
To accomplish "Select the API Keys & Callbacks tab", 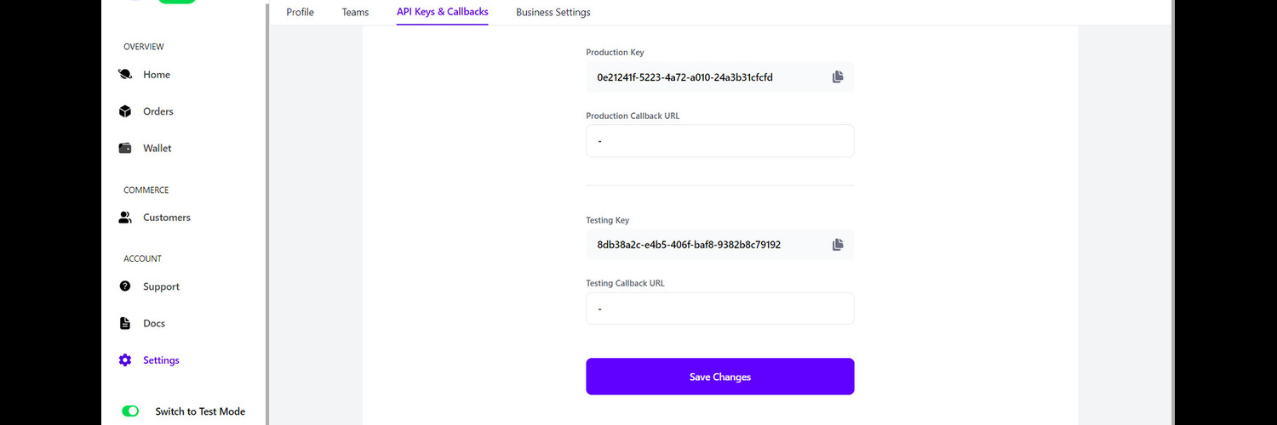I will pos(443,12).
